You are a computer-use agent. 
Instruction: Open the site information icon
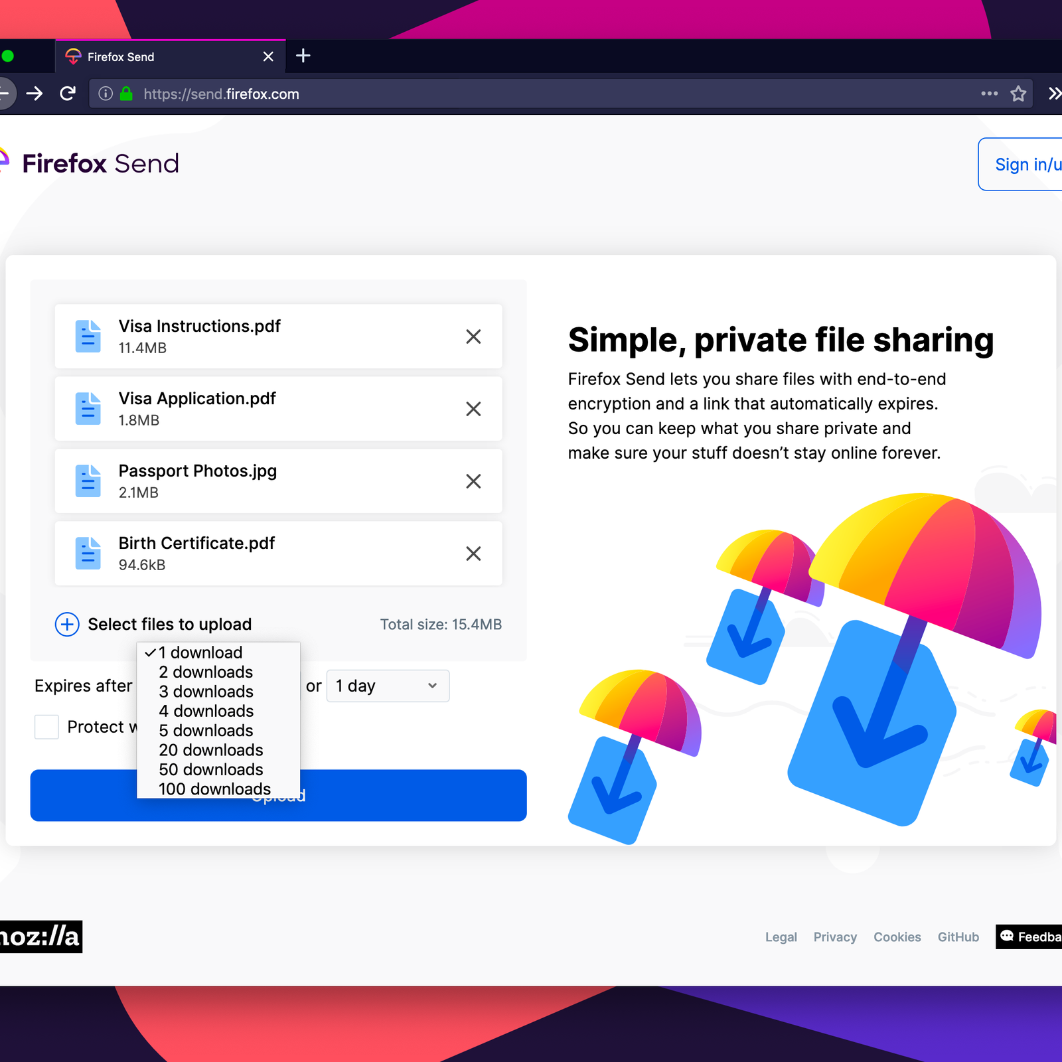106,94
